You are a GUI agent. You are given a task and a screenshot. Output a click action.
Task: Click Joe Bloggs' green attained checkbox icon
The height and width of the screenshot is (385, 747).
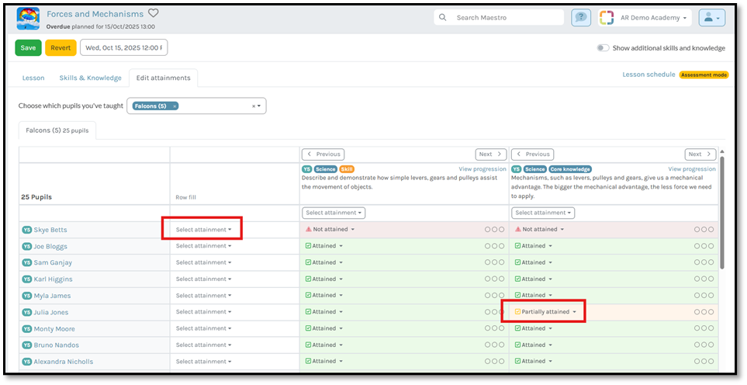tap(308, 246)
